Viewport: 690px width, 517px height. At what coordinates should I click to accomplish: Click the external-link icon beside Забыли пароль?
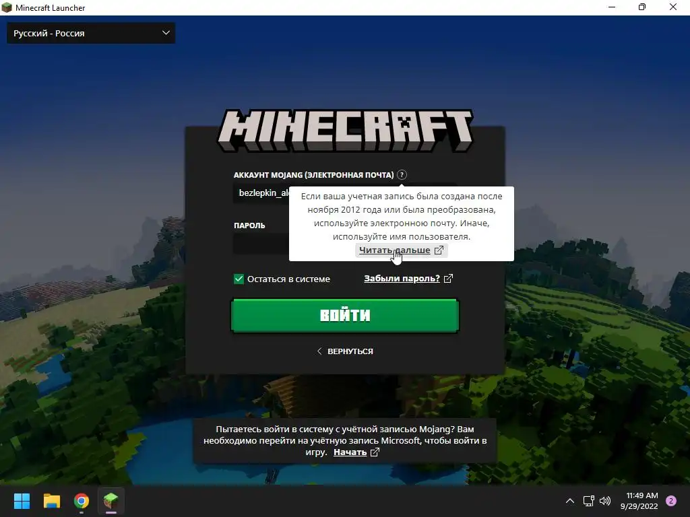[448, 278]
